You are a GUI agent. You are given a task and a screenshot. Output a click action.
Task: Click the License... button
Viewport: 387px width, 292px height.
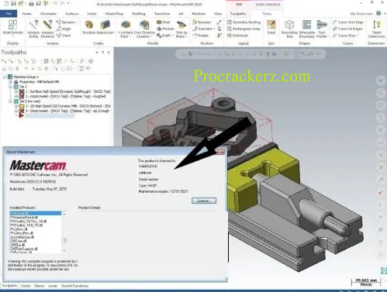(204, 201)
